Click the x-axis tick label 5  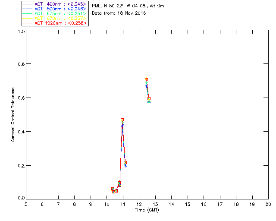(x=26, y=204)
